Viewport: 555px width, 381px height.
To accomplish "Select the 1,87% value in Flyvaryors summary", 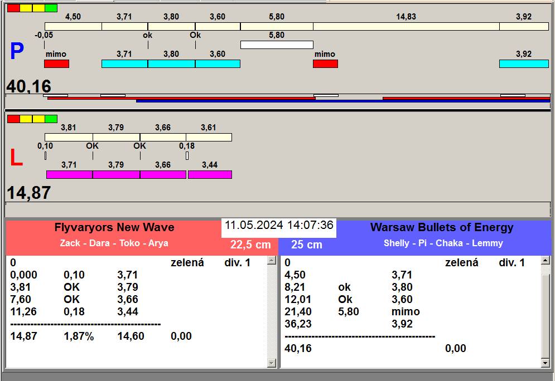I will pyautogui.click(x=79, y=336).
